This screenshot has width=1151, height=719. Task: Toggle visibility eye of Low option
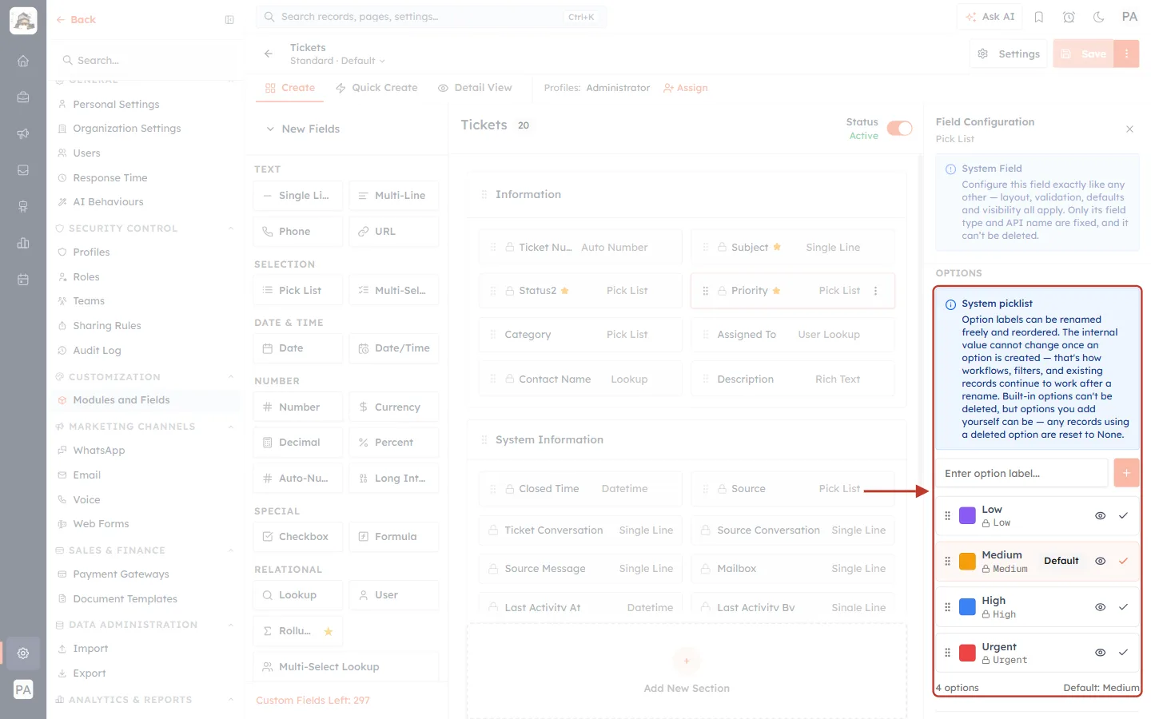pos(1100,516)
